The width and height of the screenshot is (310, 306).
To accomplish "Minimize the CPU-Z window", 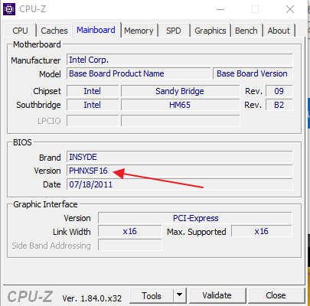I will pyautogui.click(x=220, y=9).
